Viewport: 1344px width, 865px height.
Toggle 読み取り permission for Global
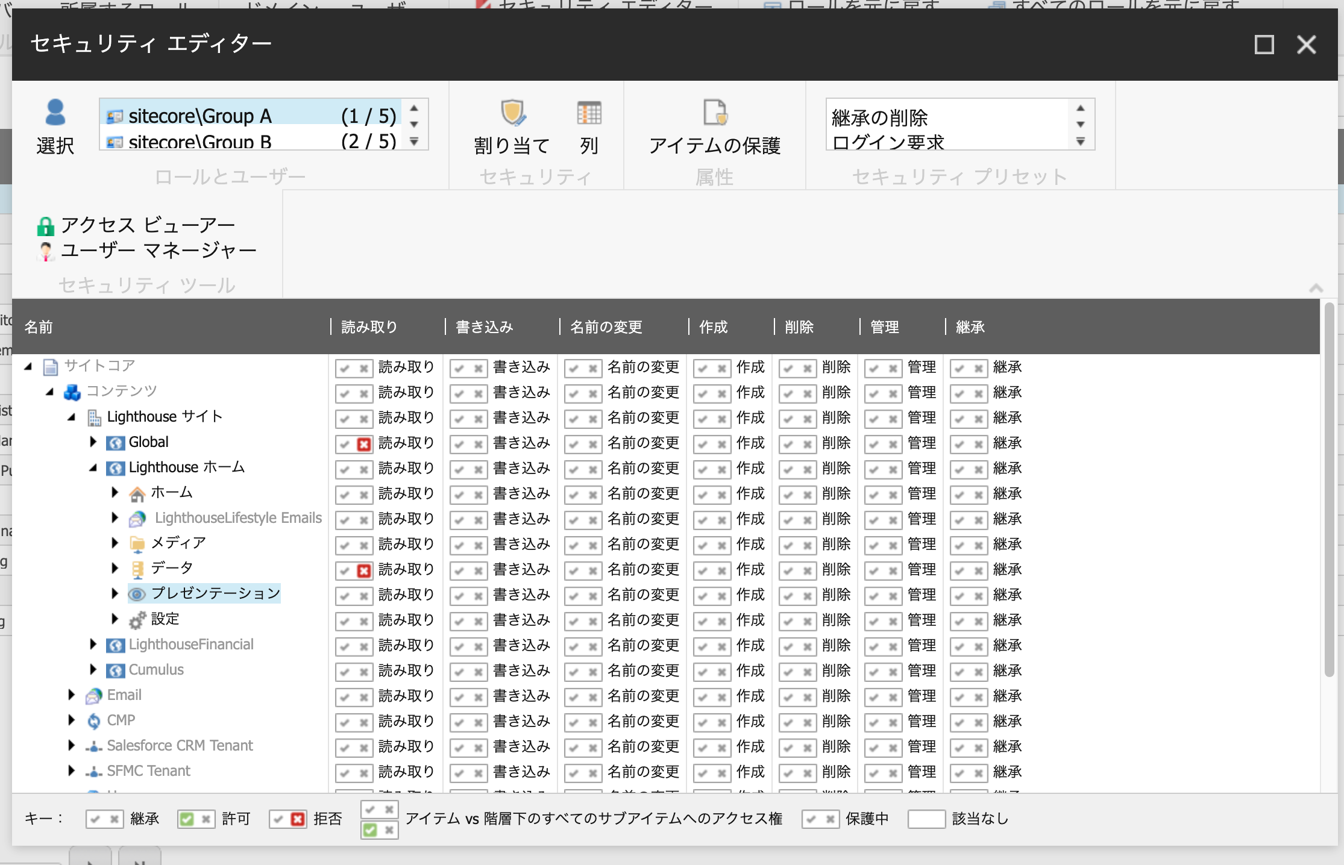(x=354, y=444)
